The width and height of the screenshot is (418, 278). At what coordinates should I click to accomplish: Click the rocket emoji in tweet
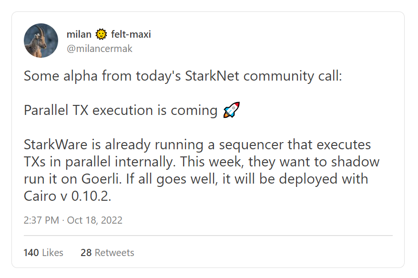[x=231, y=110]
